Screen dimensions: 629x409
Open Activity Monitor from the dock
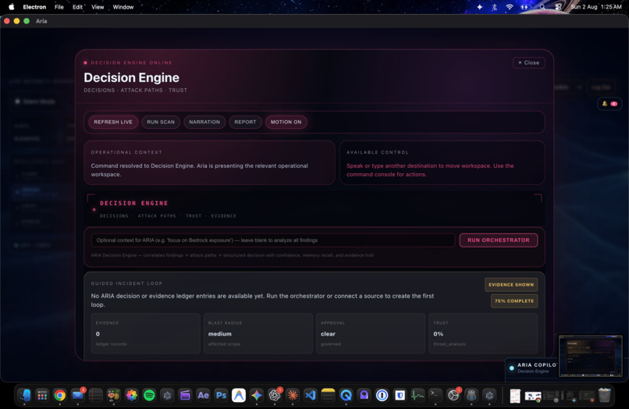418,396
